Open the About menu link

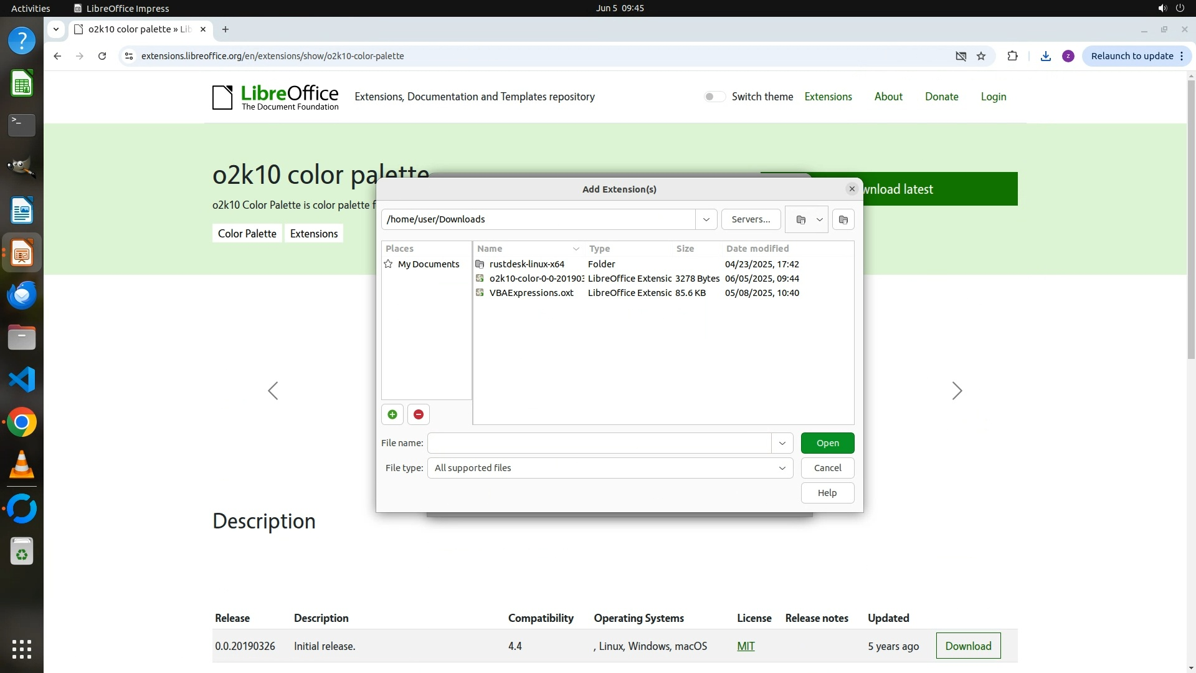[x=888, y=97]
